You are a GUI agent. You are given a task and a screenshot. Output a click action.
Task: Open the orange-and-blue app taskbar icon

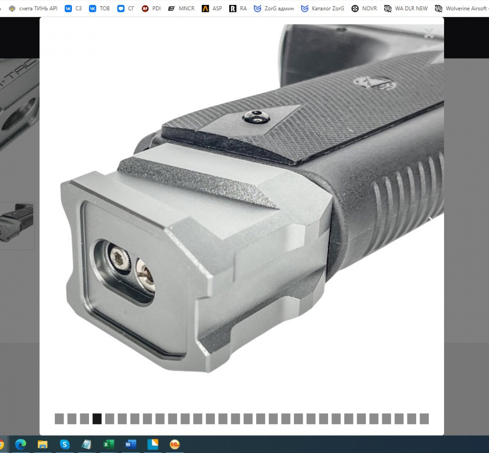(153, 444)
